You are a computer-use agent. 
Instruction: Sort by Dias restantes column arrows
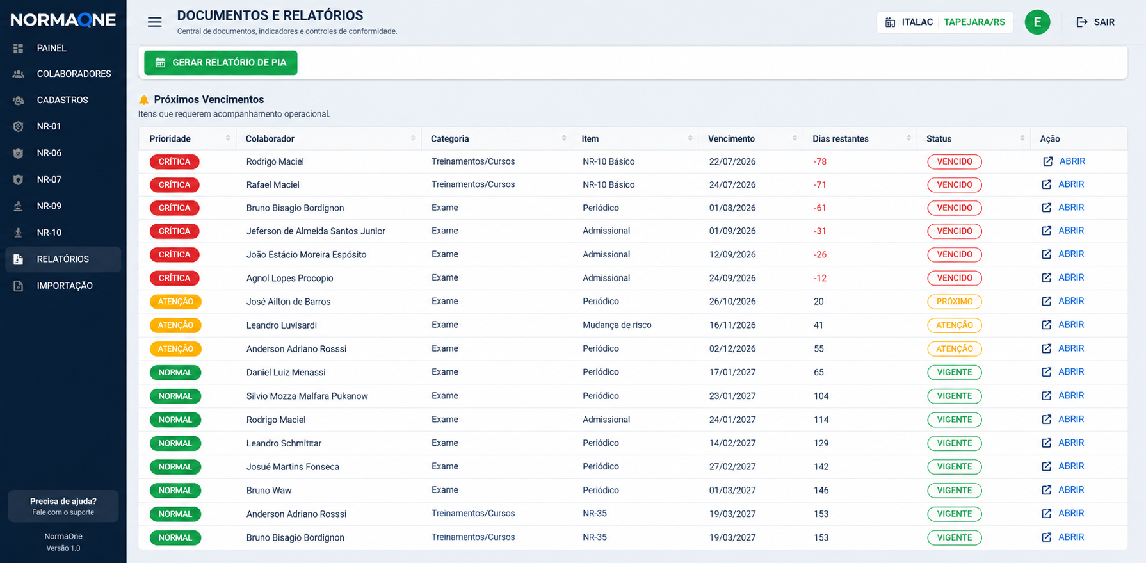click(x=908, y=138)
